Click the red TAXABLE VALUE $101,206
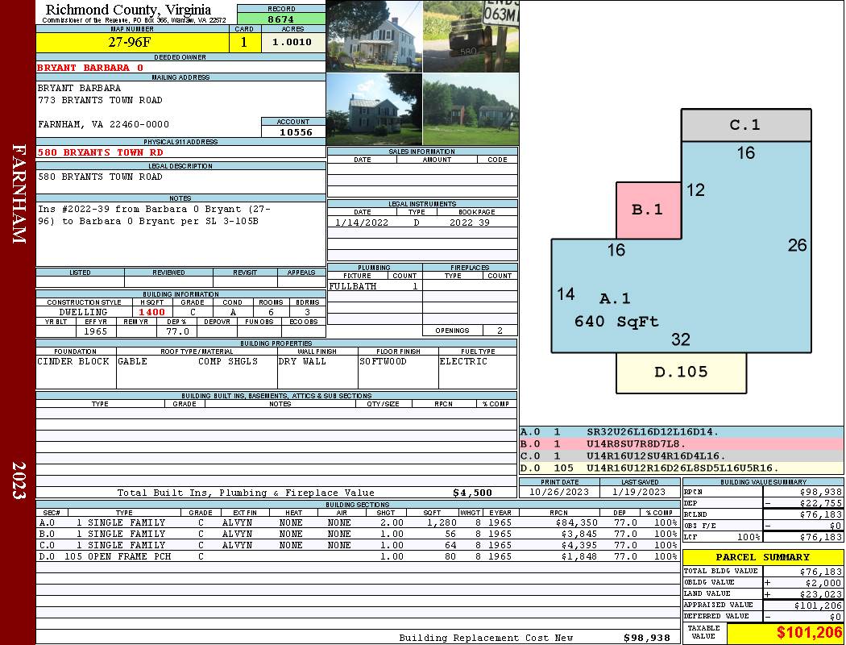Viewport: 846px width, 645px height. pos(809,632)
